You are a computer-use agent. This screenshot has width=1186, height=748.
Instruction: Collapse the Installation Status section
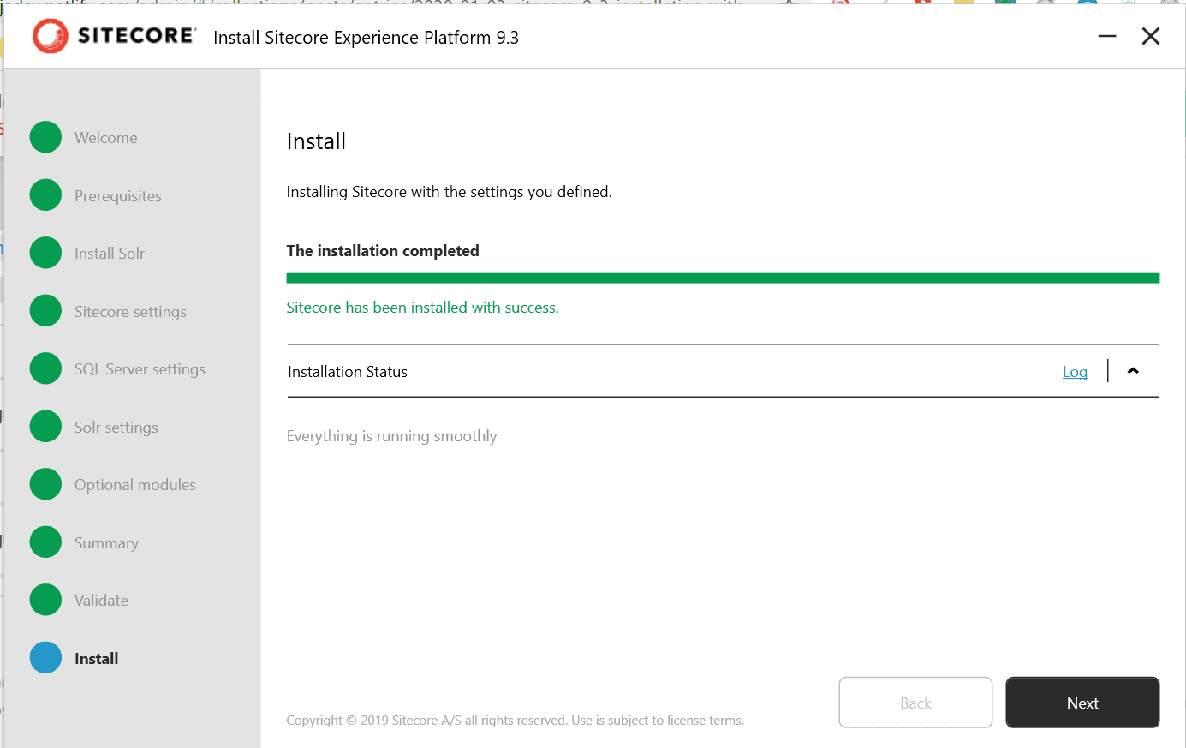pyautogui.click(x=1133, y=371)
